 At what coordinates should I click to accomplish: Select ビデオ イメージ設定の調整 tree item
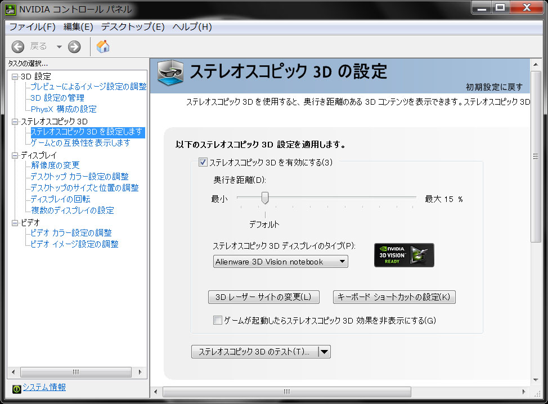click(74, 244)
